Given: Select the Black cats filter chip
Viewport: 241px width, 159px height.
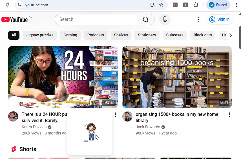Looking at the screenshot, I should [202, 35].
